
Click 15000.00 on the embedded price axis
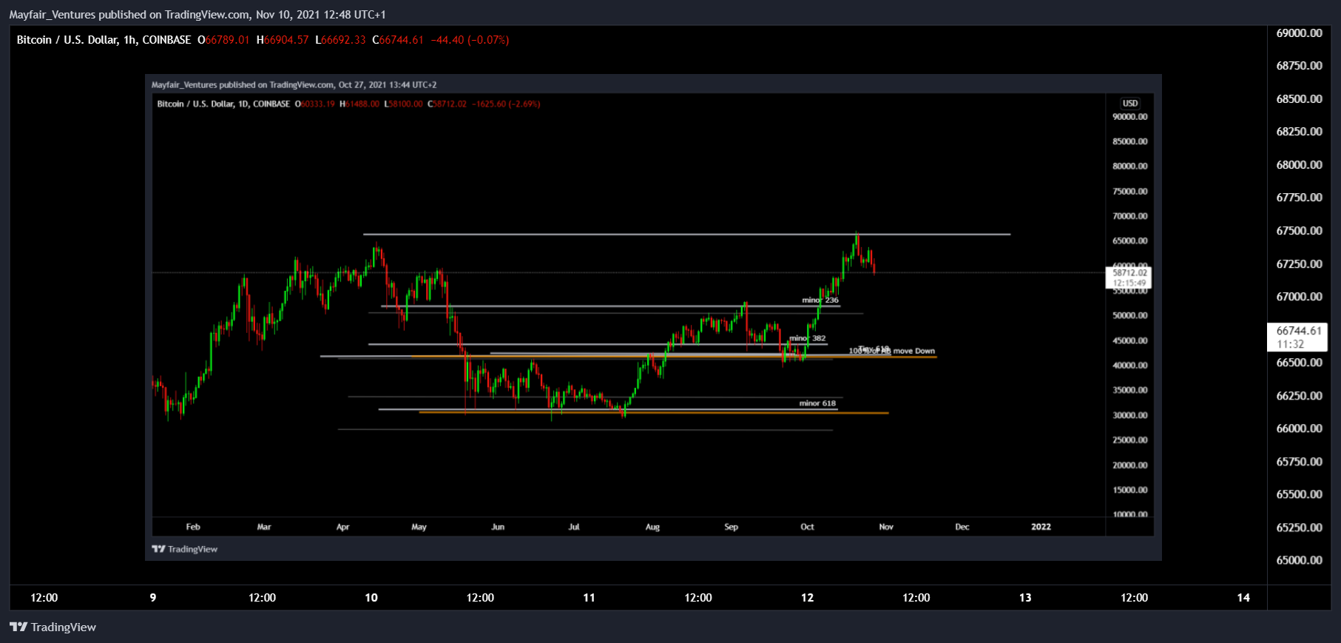point(1129,490)
